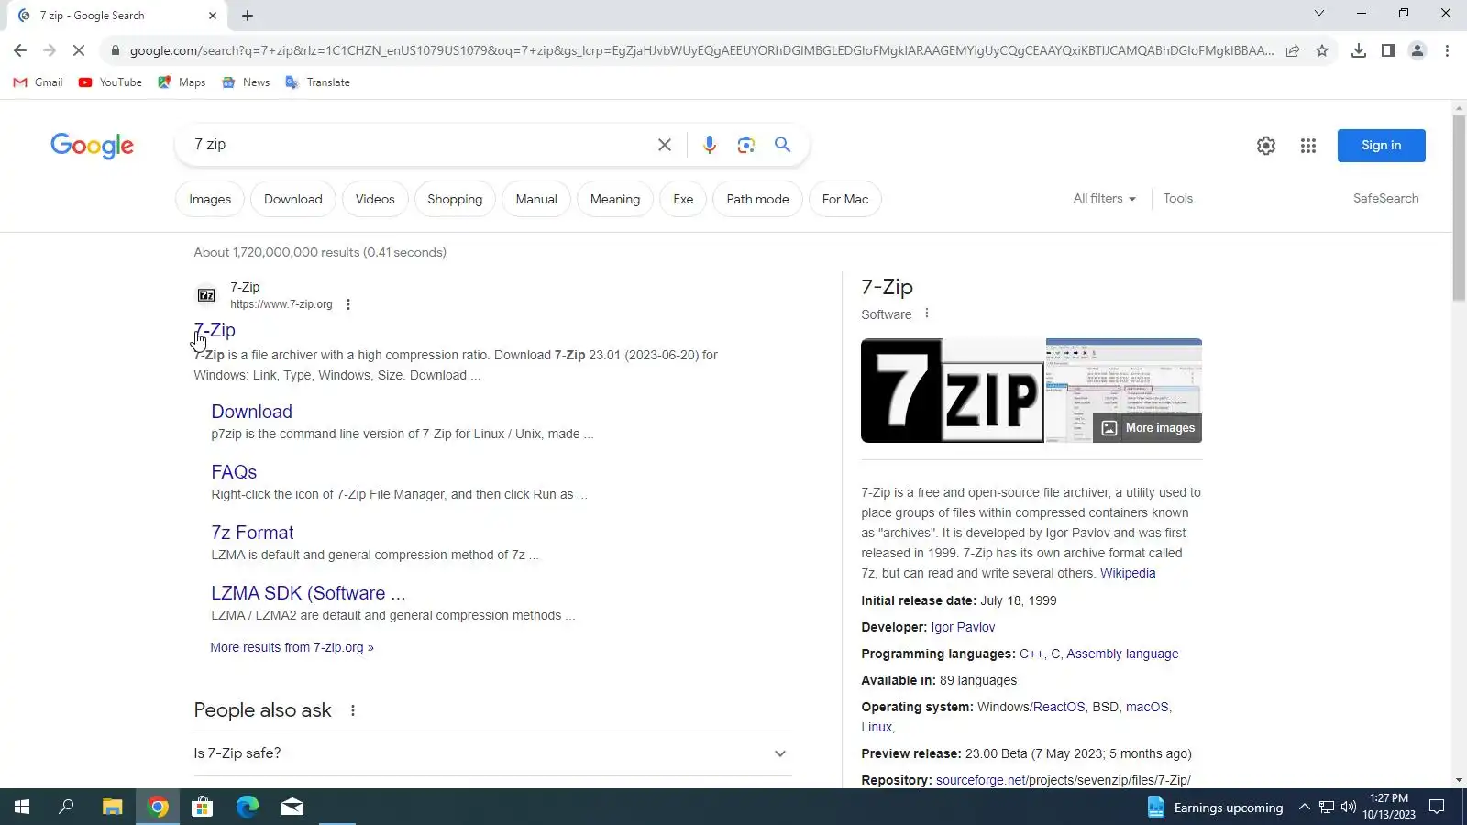Viewport: 1467px width, 825px height.
Task: Click the Sign in button
Action: click(x=1381, y=146)
